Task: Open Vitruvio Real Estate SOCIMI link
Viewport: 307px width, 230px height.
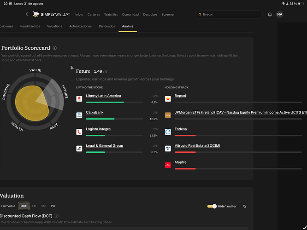Action: 197,145
